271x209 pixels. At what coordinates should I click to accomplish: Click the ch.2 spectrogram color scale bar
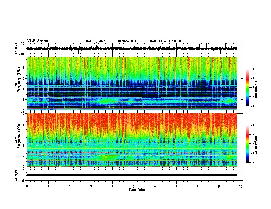[x=248, y=144]
